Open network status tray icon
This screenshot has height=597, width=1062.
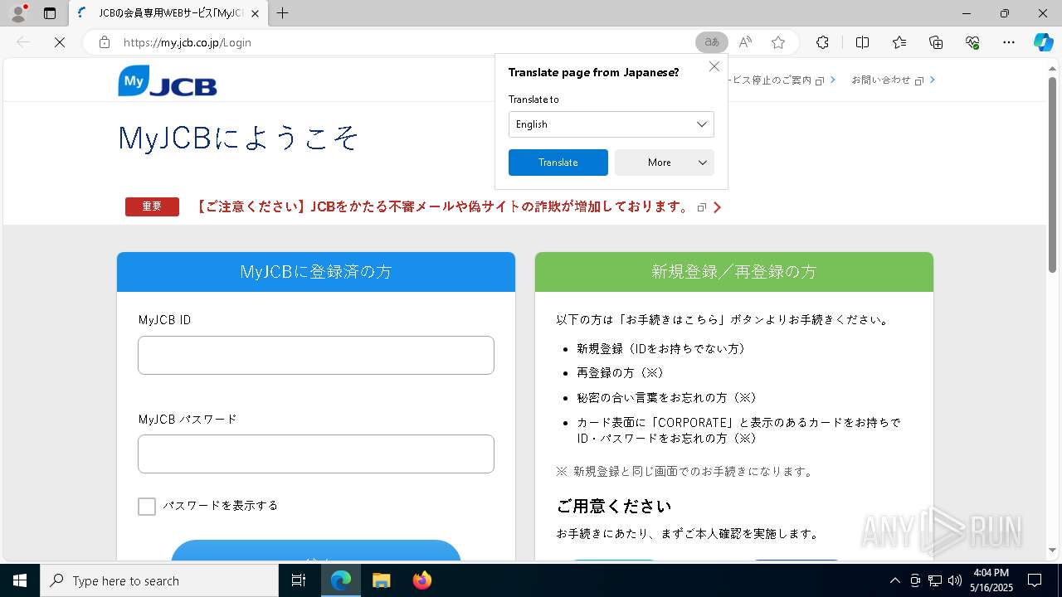pyautogui.click(x=935, y=580)
